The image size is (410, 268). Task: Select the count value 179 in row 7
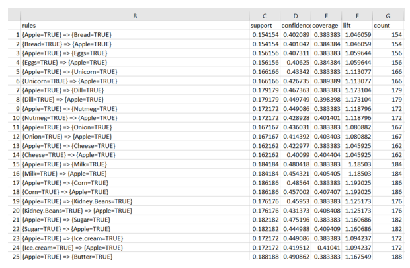pyautogui.click(x=388, y=90)
